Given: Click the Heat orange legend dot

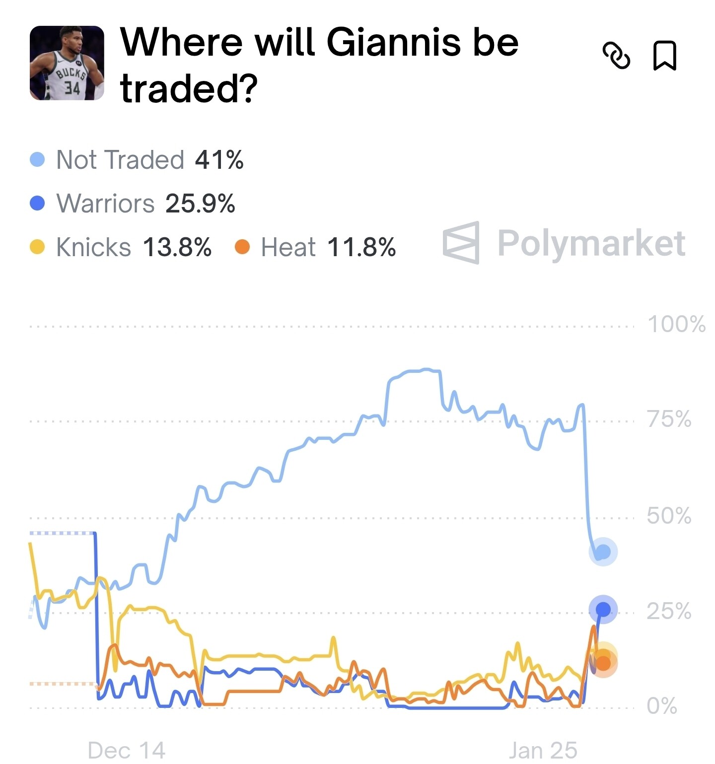Looking at the screenshot, I should click(242, 247).
